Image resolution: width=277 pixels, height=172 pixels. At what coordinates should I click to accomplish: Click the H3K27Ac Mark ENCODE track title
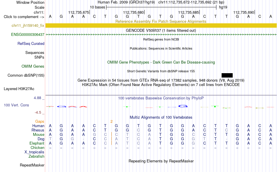161,85
